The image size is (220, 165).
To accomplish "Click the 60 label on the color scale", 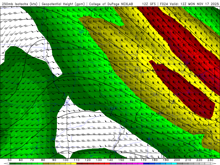I will (21, 160).
